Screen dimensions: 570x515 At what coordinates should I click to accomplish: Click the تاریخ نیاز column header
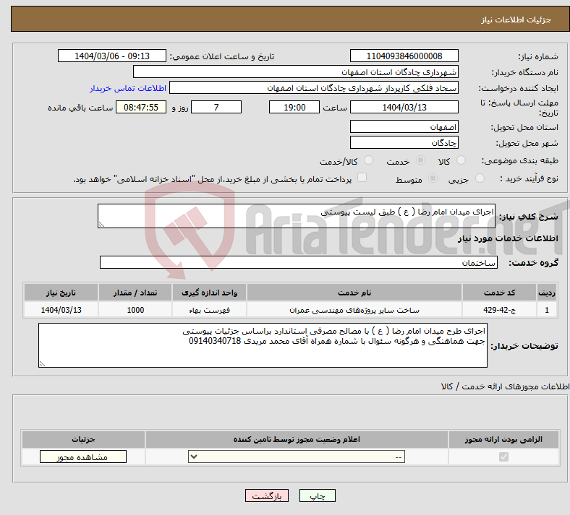(x=61, y=293)
